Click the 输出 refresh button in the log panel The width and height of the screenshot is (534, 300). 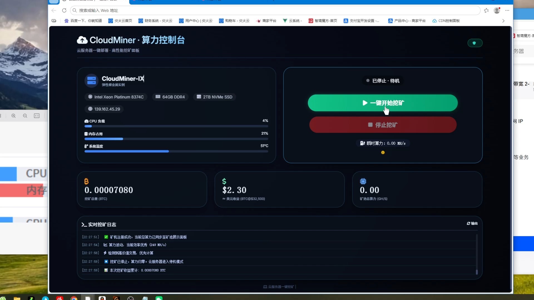[472, 224]
